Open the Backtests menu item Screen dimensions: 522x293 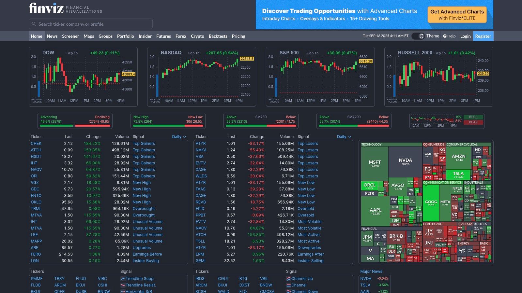218,36
